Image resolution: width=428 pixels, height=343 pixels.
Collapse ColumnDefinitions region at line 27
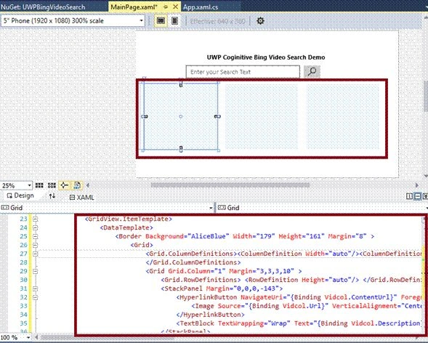click(35, 254)
